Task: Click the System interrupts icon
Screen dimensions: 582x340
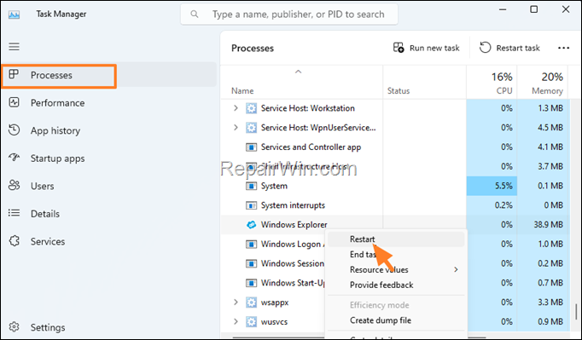Action: [x=251, y=205]
